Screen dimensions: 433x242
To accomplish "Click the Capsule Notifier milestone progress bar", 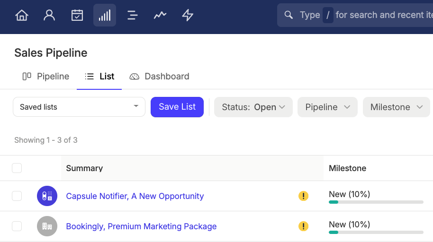I will click(376, 202).
